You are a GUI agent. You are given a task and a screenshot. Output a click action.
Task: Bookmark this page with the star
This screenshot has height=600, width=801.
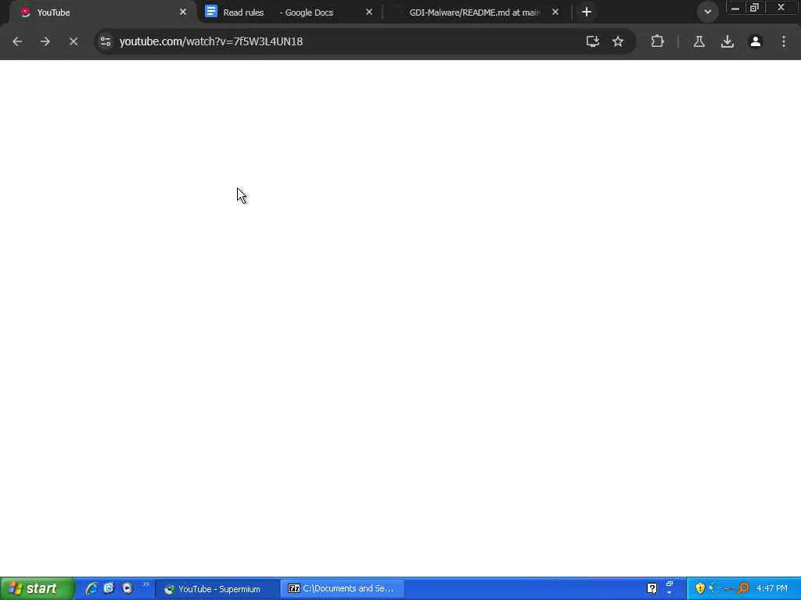[618, 41]
